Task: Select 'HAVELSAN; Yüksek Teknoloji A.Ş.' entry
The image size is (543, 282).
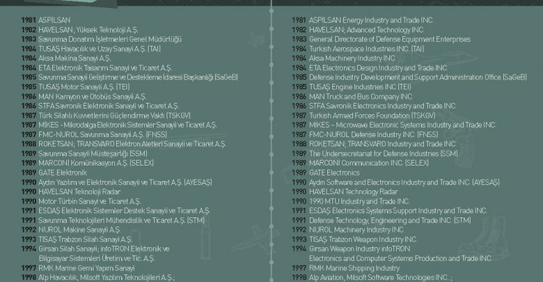Action: click(x=88, y=30)
